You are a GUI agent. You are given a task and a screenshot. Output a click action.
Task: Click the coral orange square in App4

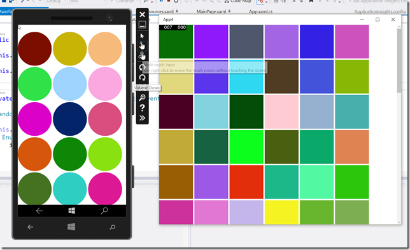pyautogui.click(x=352, y=147)
